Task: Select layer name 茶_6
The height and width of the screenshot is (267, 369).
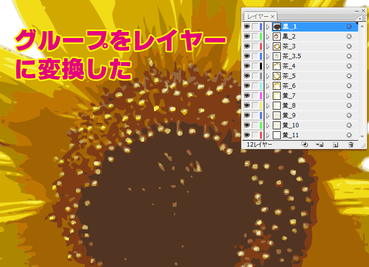Action: 289,86
